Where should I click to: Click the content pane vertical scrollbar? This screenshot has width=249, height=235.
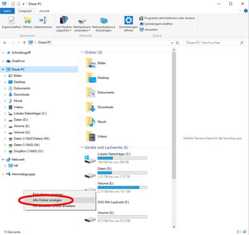(174, 115)
